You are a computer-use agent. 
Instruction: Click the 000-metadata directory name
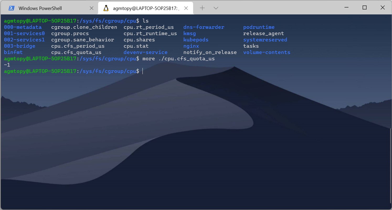click(23, 27)
